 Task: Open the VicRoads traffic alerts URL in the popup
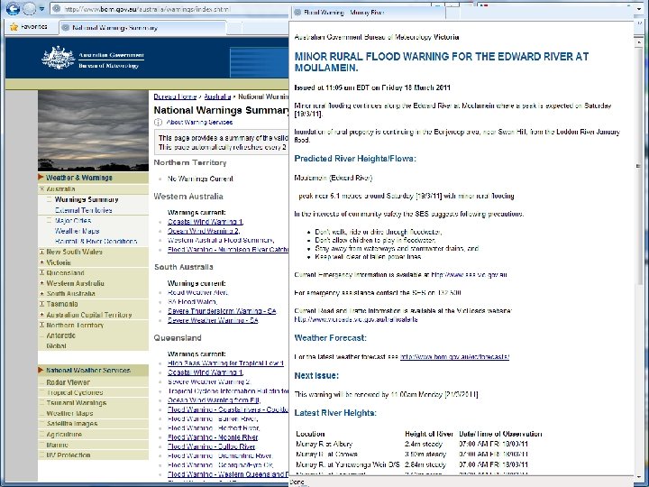[x=356, y=319]
